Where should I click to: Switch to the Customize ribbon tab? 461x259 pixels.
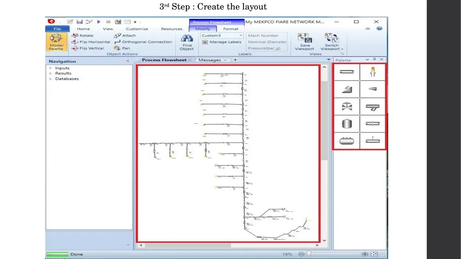point(137,29)
